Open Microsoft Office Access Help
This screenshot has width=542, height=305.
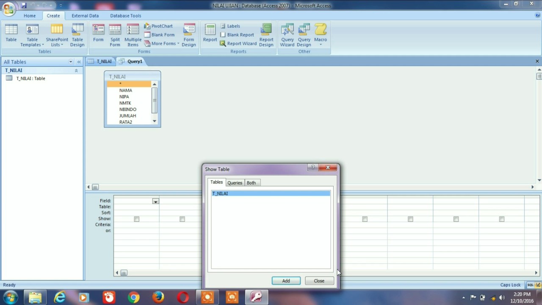[x=538, y=15]
